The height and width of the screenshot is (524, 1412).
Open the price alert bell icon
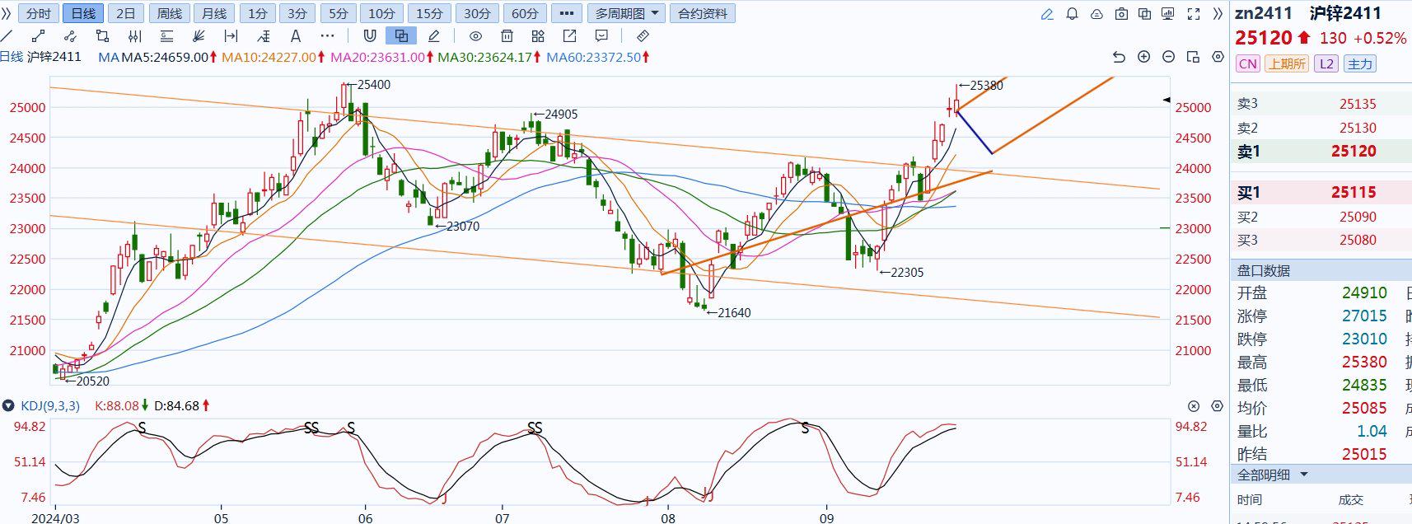(1072, 14)
